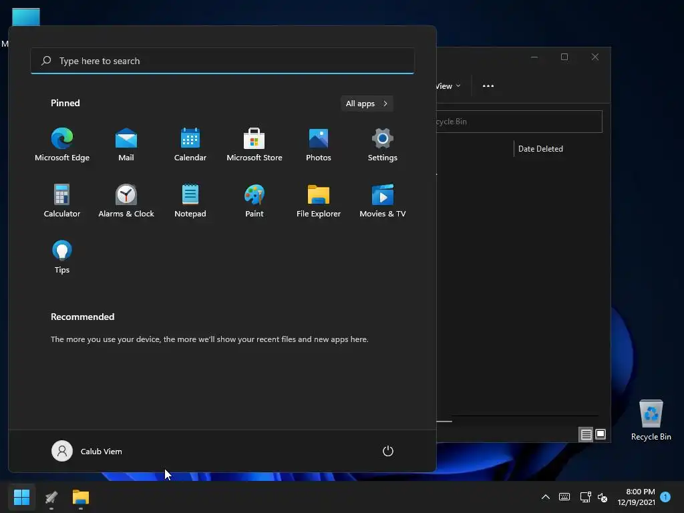
Task: Show All apps list
Action: click(x=367, y=104)
